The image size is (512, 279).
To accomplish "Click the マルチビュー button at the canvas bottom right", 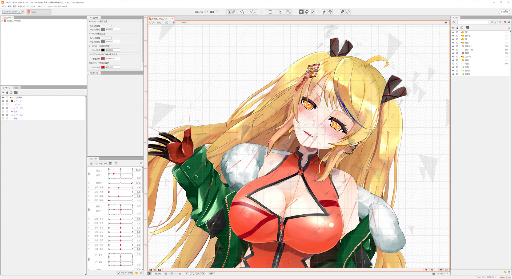I will (441, 274).
